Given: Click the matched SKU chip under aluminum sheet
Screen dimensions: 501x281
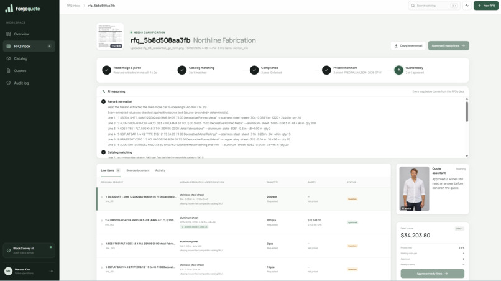Looking at the screenshot, I should pos(195,227).
